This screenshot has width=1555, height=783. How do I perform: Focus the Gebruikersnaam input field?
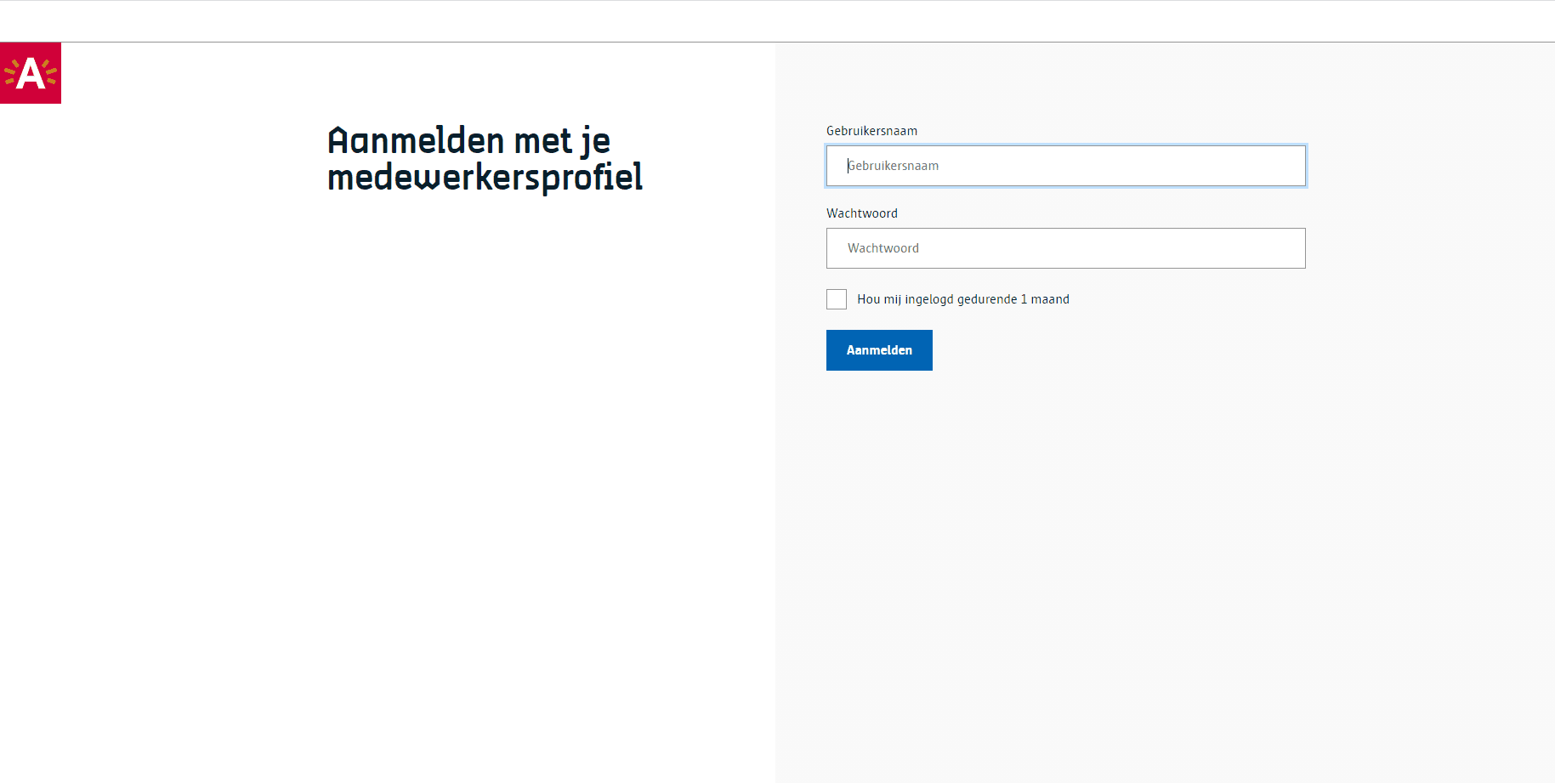tap(1065, 166)
